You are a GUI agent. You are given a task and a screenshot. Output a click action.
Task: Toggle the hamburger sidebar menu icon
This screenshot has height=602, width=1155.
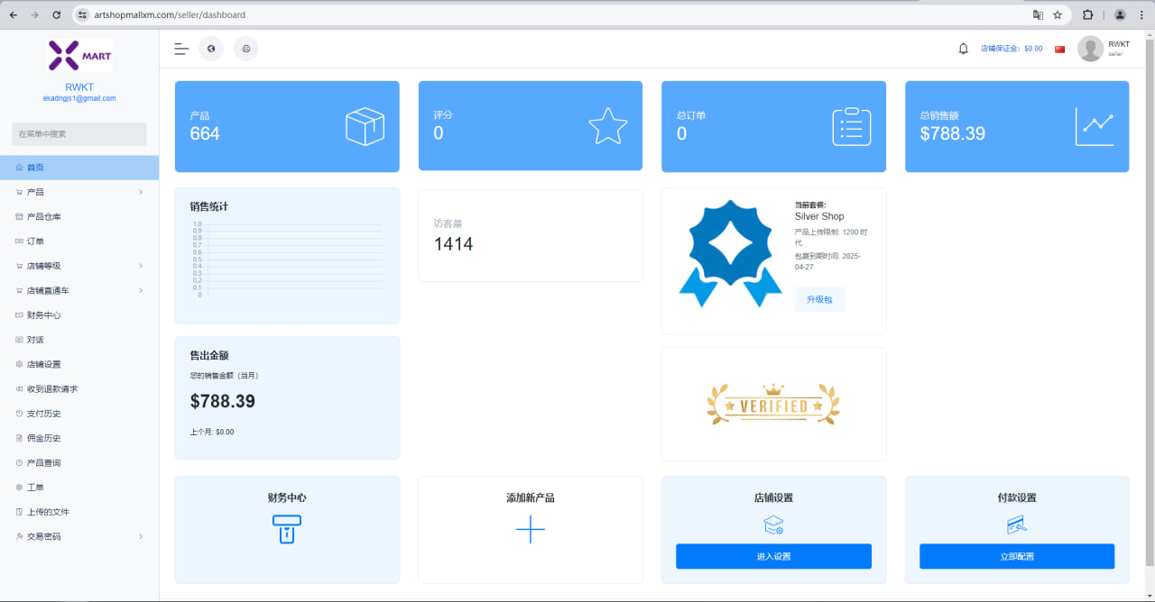181,49
